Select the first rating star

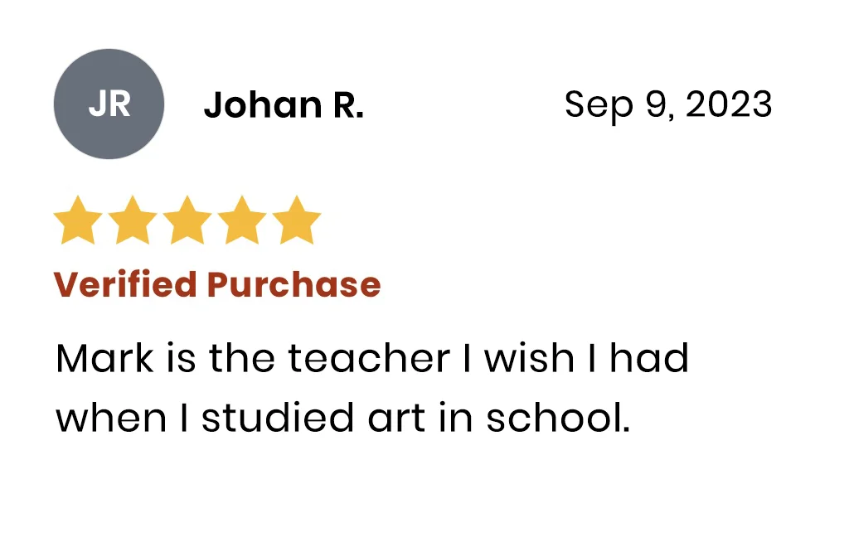(x=78, y=221)
